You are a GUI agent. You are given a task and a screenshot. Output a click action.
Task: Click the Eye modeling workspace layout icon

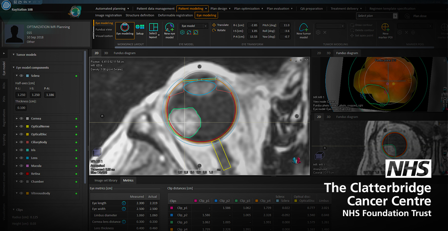click(125, 29)
